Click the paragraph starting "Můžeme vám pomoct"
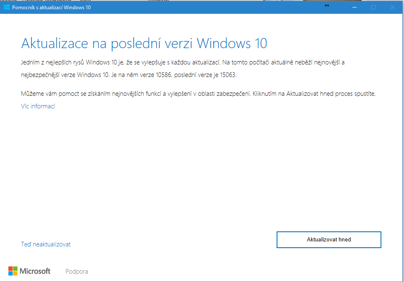Screen dimensions: 404x282 coord(198,94)
